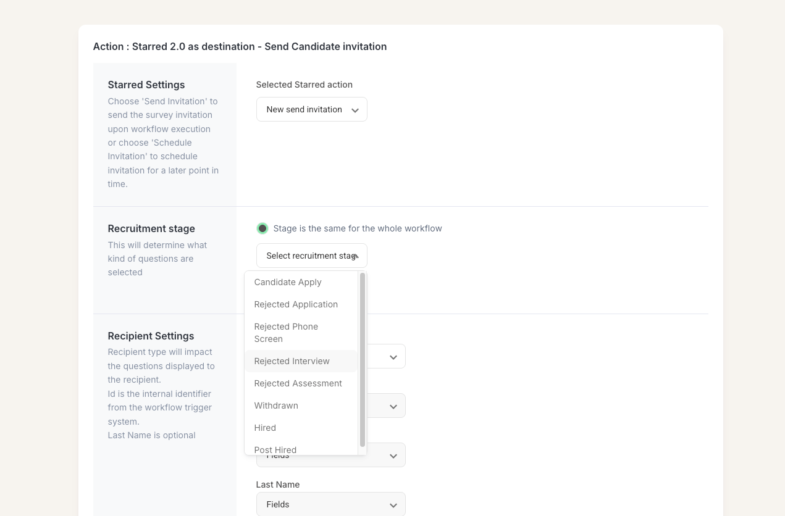This screenshot has width=785, height=516.
Task: Click the Recruitment stage heading
Action: coord(151,228)
